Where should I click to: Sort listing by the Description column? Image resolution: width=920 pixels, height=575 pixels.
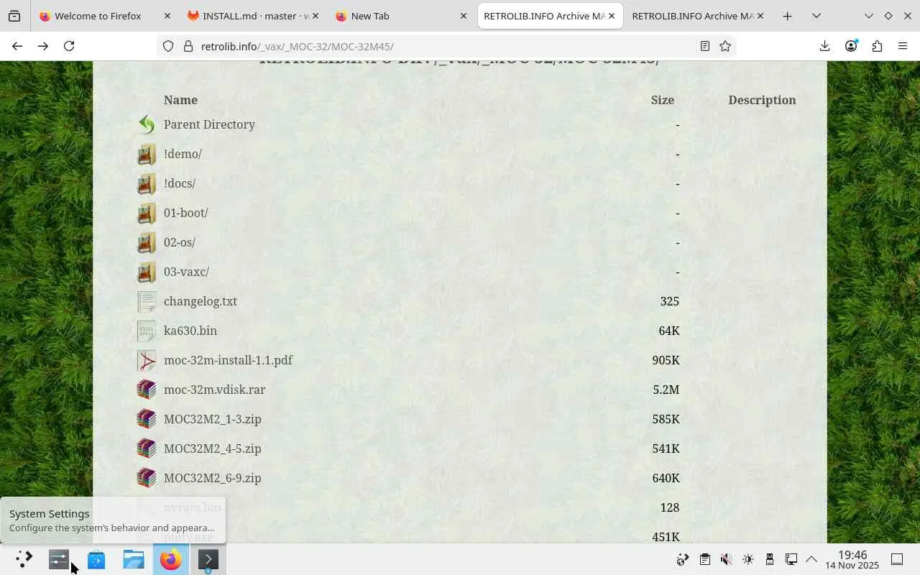[762, 100]
